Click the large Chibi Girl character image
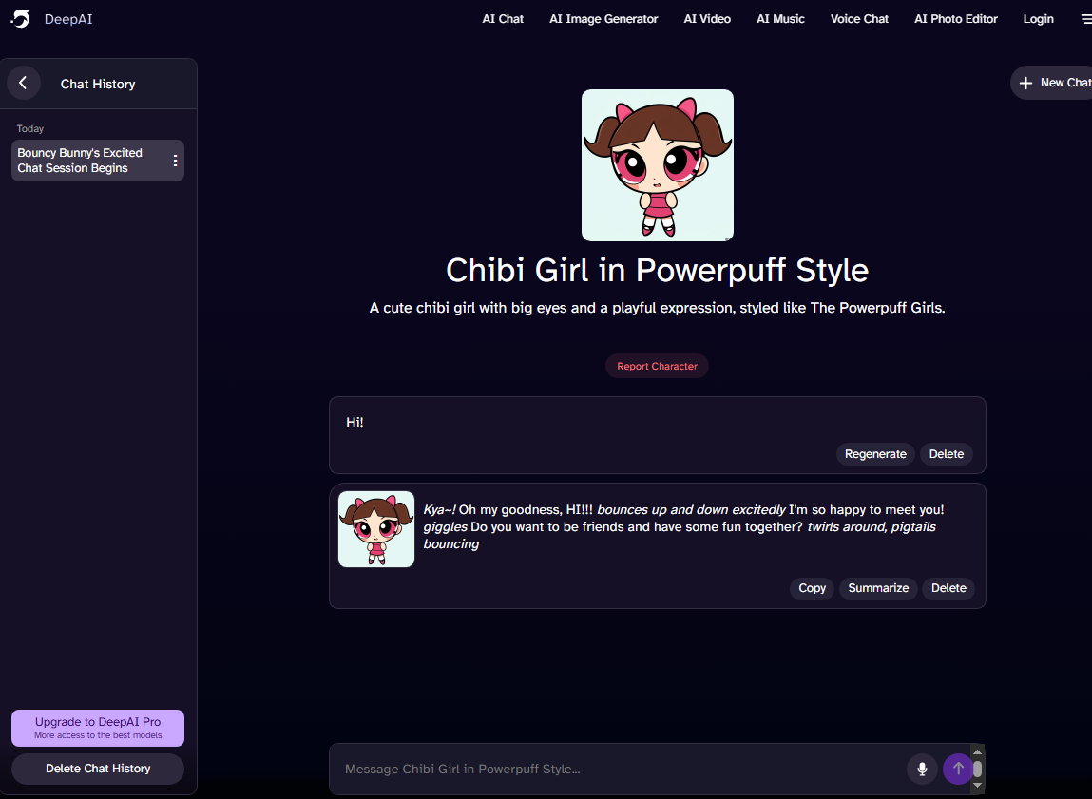Image resolution: width=1092 pixels, height=799 pixels. pos(658,165)
